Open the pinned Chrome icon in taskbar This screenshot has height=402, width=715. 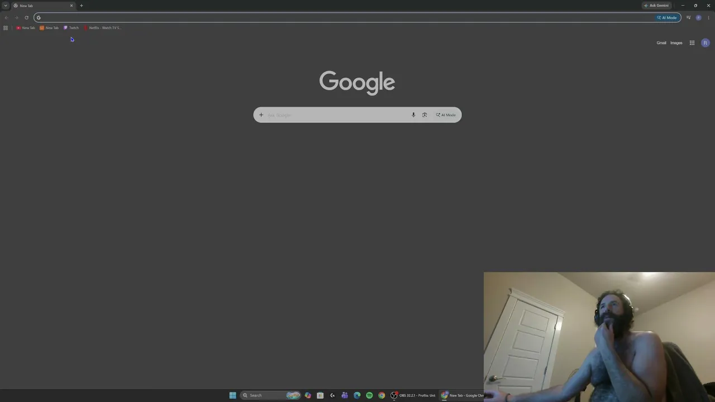pos(382,395)
